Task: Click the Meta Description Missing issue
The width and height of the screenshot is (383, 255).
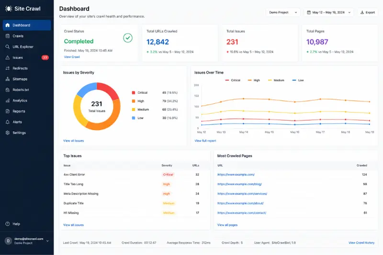Action: click(81, 194)
